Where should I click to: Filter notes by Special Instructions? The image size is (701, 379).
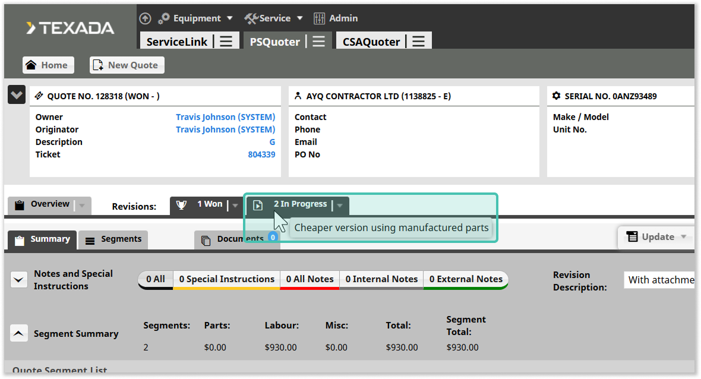[x=226, y=279]
